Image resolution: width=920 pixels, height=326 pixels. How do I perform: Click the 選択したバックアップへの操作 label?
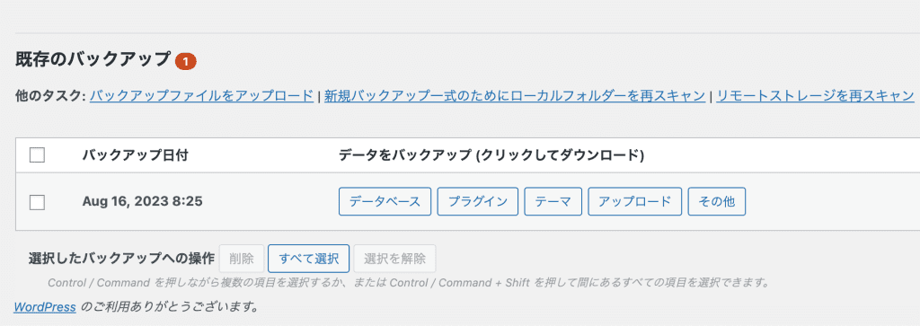pyautogui.click(x=121, y=260)
